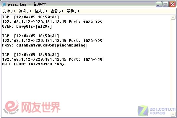
Task: Minimize the pass.log Notepad window
Action: [159, 4]
